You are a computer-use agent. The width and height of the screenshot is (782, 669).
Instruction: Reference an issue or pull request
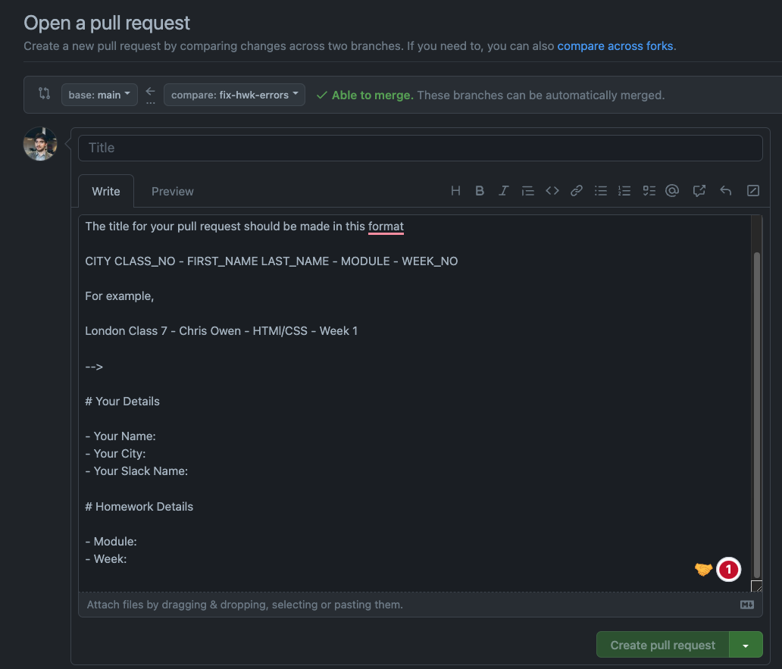coord(699,190)
